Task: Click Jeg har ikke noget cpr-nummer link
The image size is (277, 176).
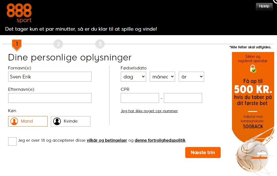Action: point(149,111)
